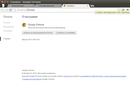Close the LinuxRussia.com tab
The height and width of the screenshot is (92, 130).
60,6
